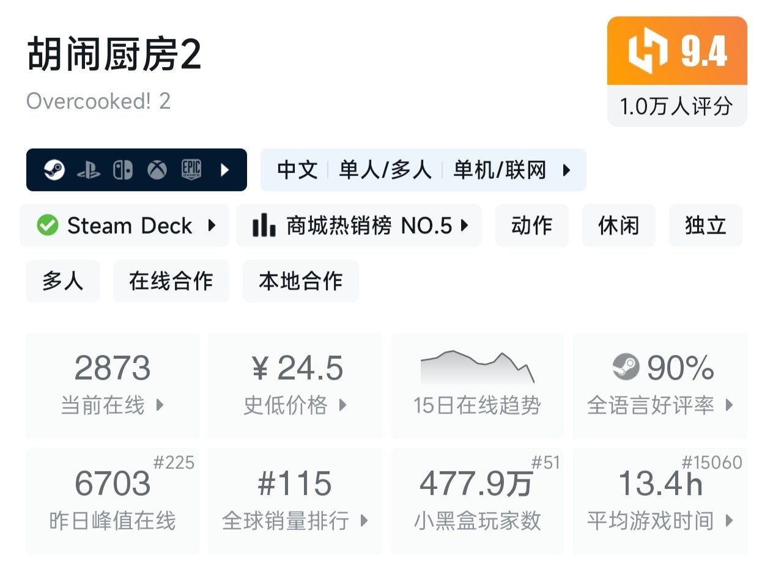
Task: Click the PlayStation platform icon
Action: 89,170
